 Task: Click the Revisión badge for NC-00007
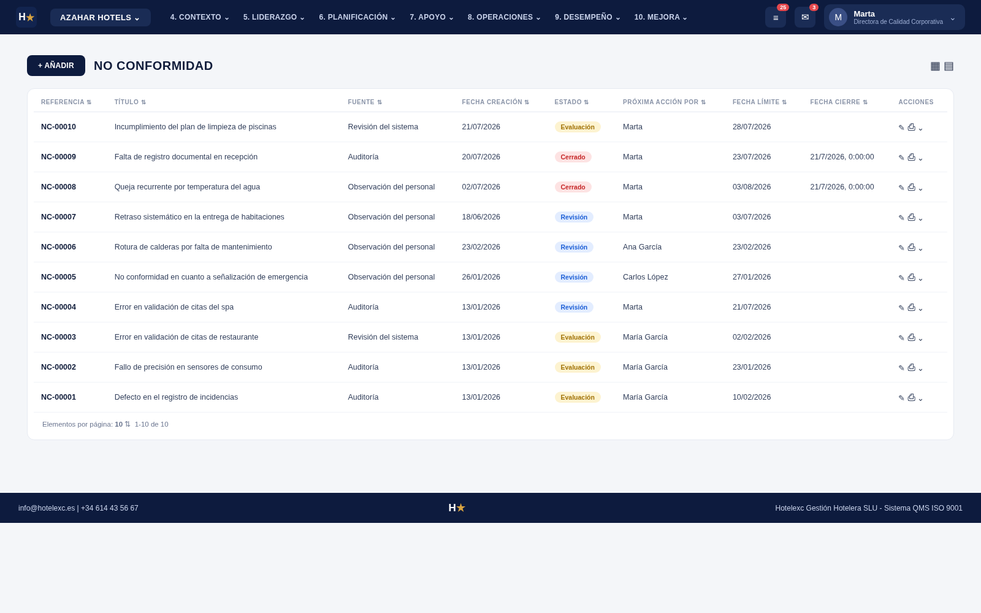tap(574, 217)
